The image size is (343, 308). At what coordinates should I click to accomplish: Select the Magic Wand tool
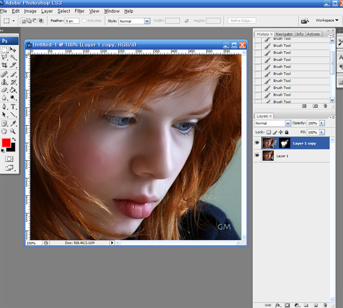[13, 57]
